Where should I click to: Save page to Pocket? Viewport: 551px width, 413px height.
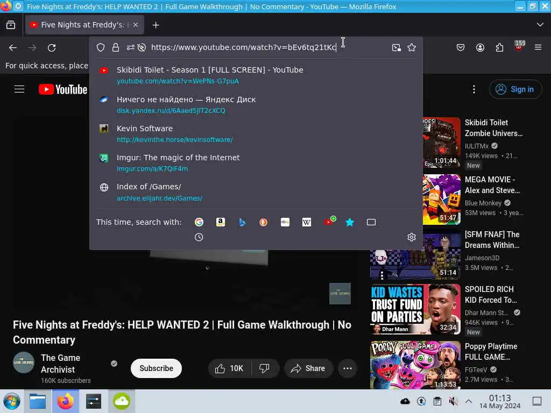(461, 47)
